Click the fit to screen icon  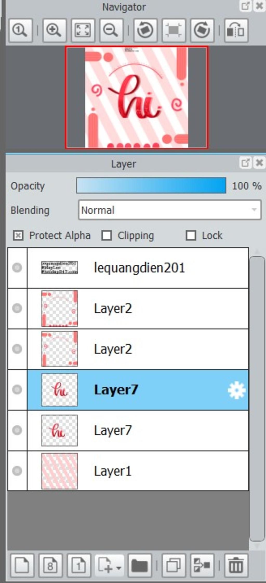pyautogui.click(x=83, y=30)
